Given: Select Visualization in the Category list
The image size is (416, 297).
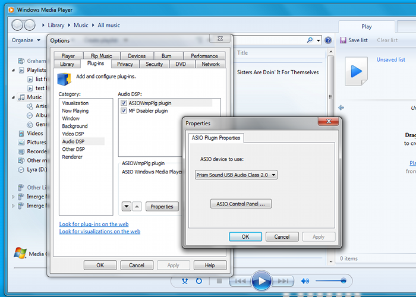Looking at the screenshot, I should (75, 103).
